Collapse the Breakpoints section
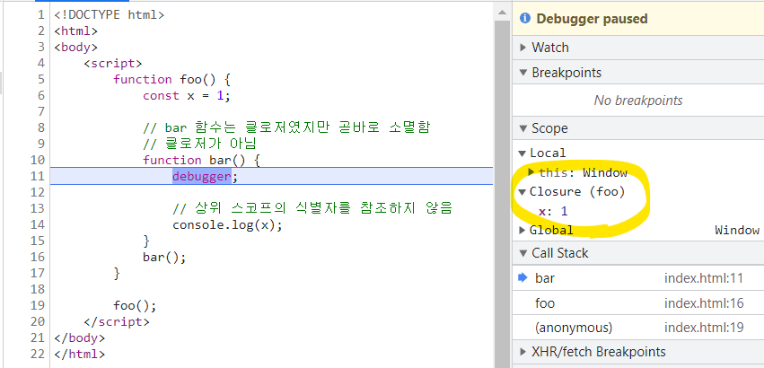The height and width of the screenshot is (368, 764). 523,73
